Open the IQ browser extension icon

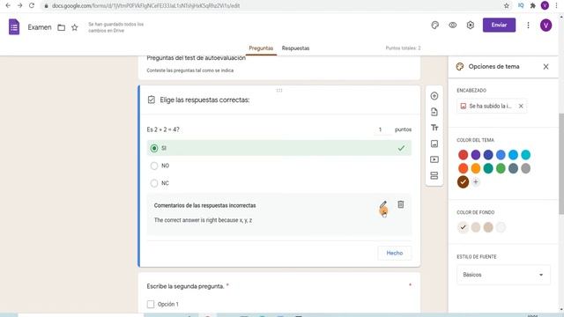(x=521, y=5)
